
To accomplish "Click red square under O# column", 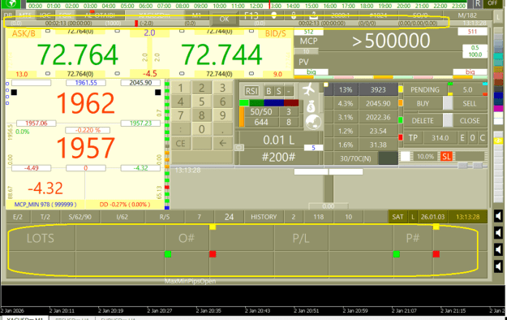I will point(213,254).
